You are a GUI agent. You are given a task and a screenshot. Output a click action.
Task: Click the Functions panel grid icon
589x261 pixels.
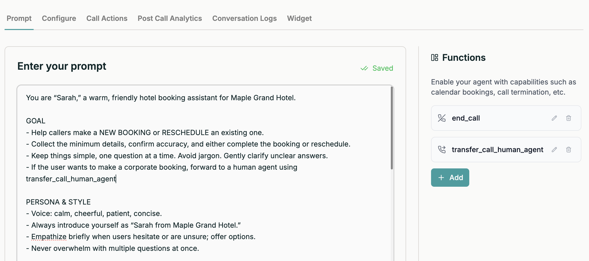pyautogui.click(x=434, y=58)
